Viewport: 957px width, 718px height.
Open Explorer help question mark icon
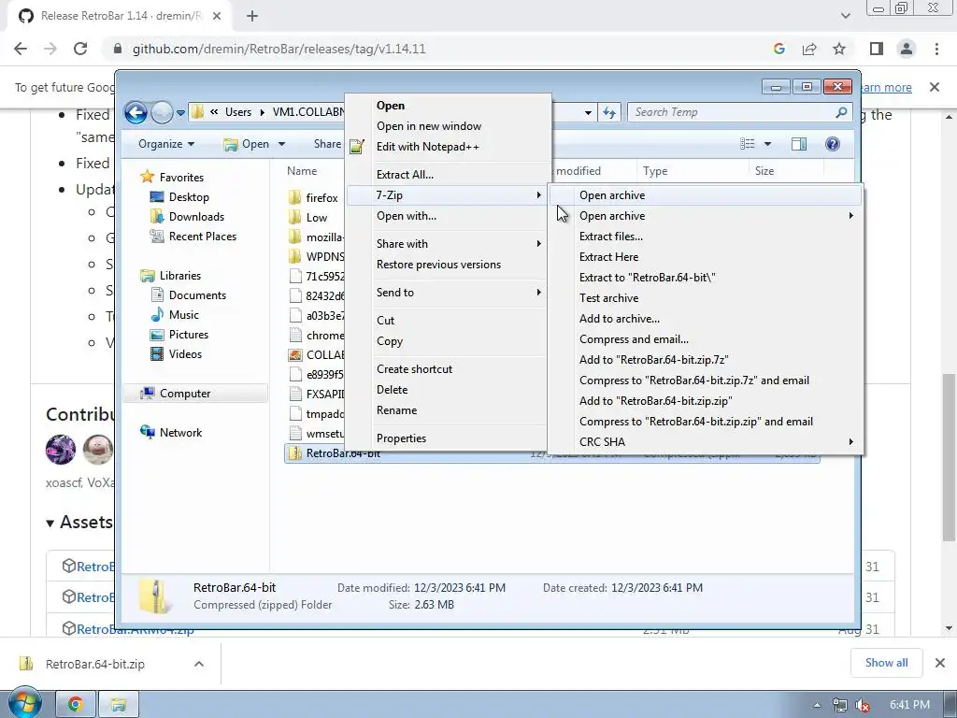pos(832,143)
